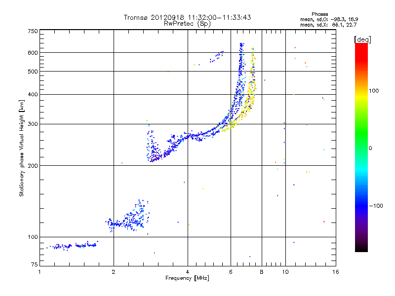
Task: Click the black bottom of the colorbar
Action: point(361,249)
